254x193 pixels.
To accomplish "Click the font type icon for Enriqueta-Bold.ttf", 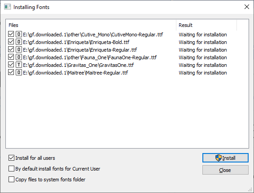I will coord(19,42).
